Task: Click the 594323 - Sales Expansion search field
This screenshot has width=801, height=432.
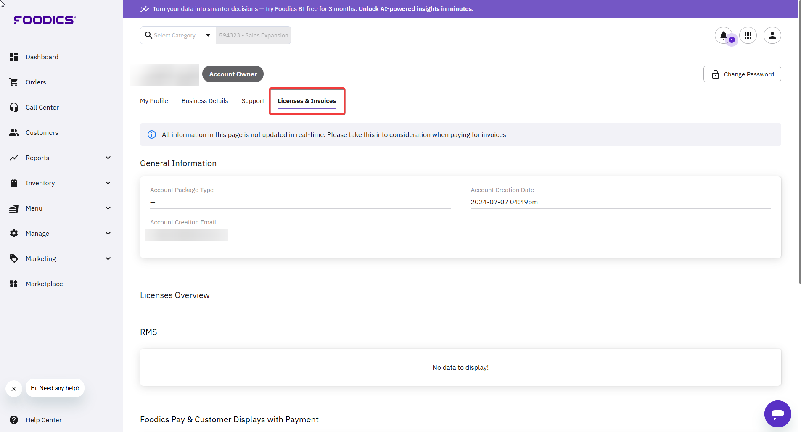Action: (254, 35)
